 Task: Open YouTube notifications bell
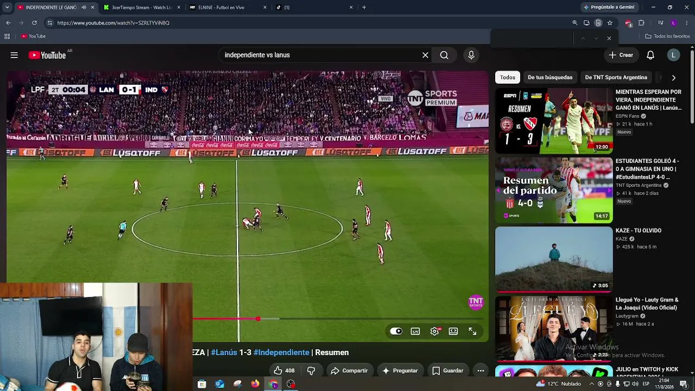click(x=650, y=55)
